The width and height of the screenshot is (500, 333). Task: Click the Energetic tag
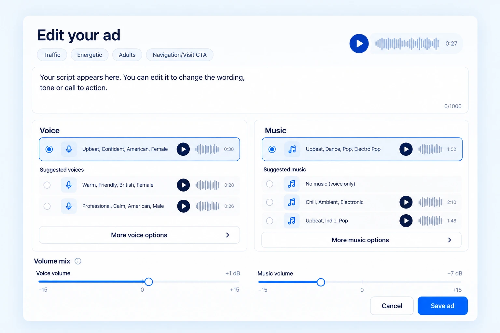[90, 55]
